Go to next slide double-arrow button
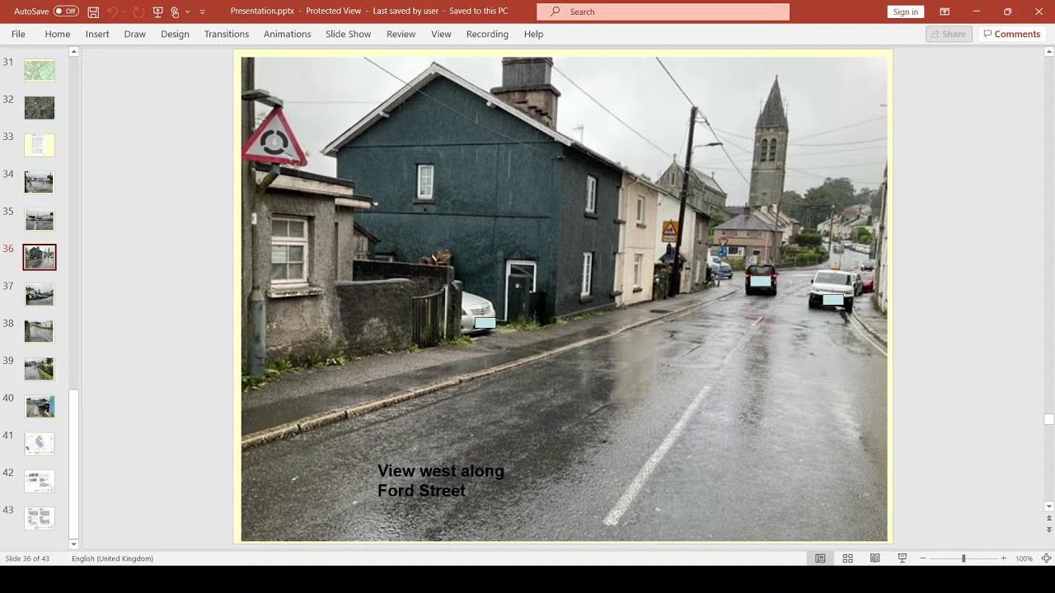The width and height of the screenshot is (1055, 593). (1049, 530)
